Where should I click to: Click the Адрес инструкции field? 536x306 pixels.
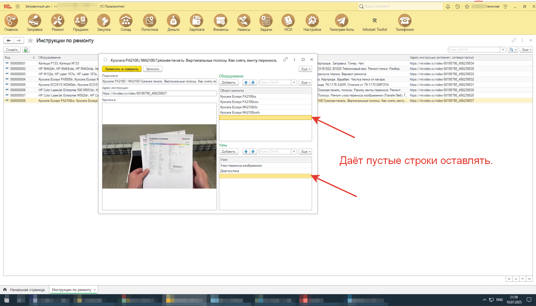tap(159, 94)
